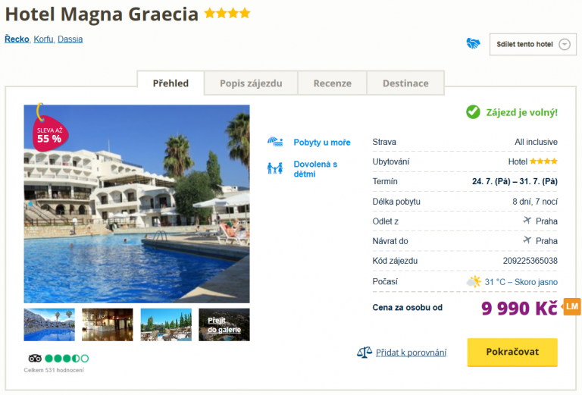Add hotel via Přidat k porovnání link
Image resolution: width=582 pixels, height=395 pixels.
tap(411, 353)
